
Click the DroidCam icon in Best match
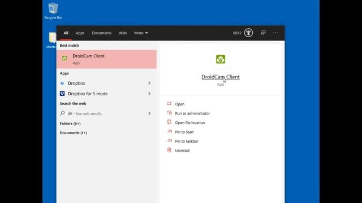point(64,58)
